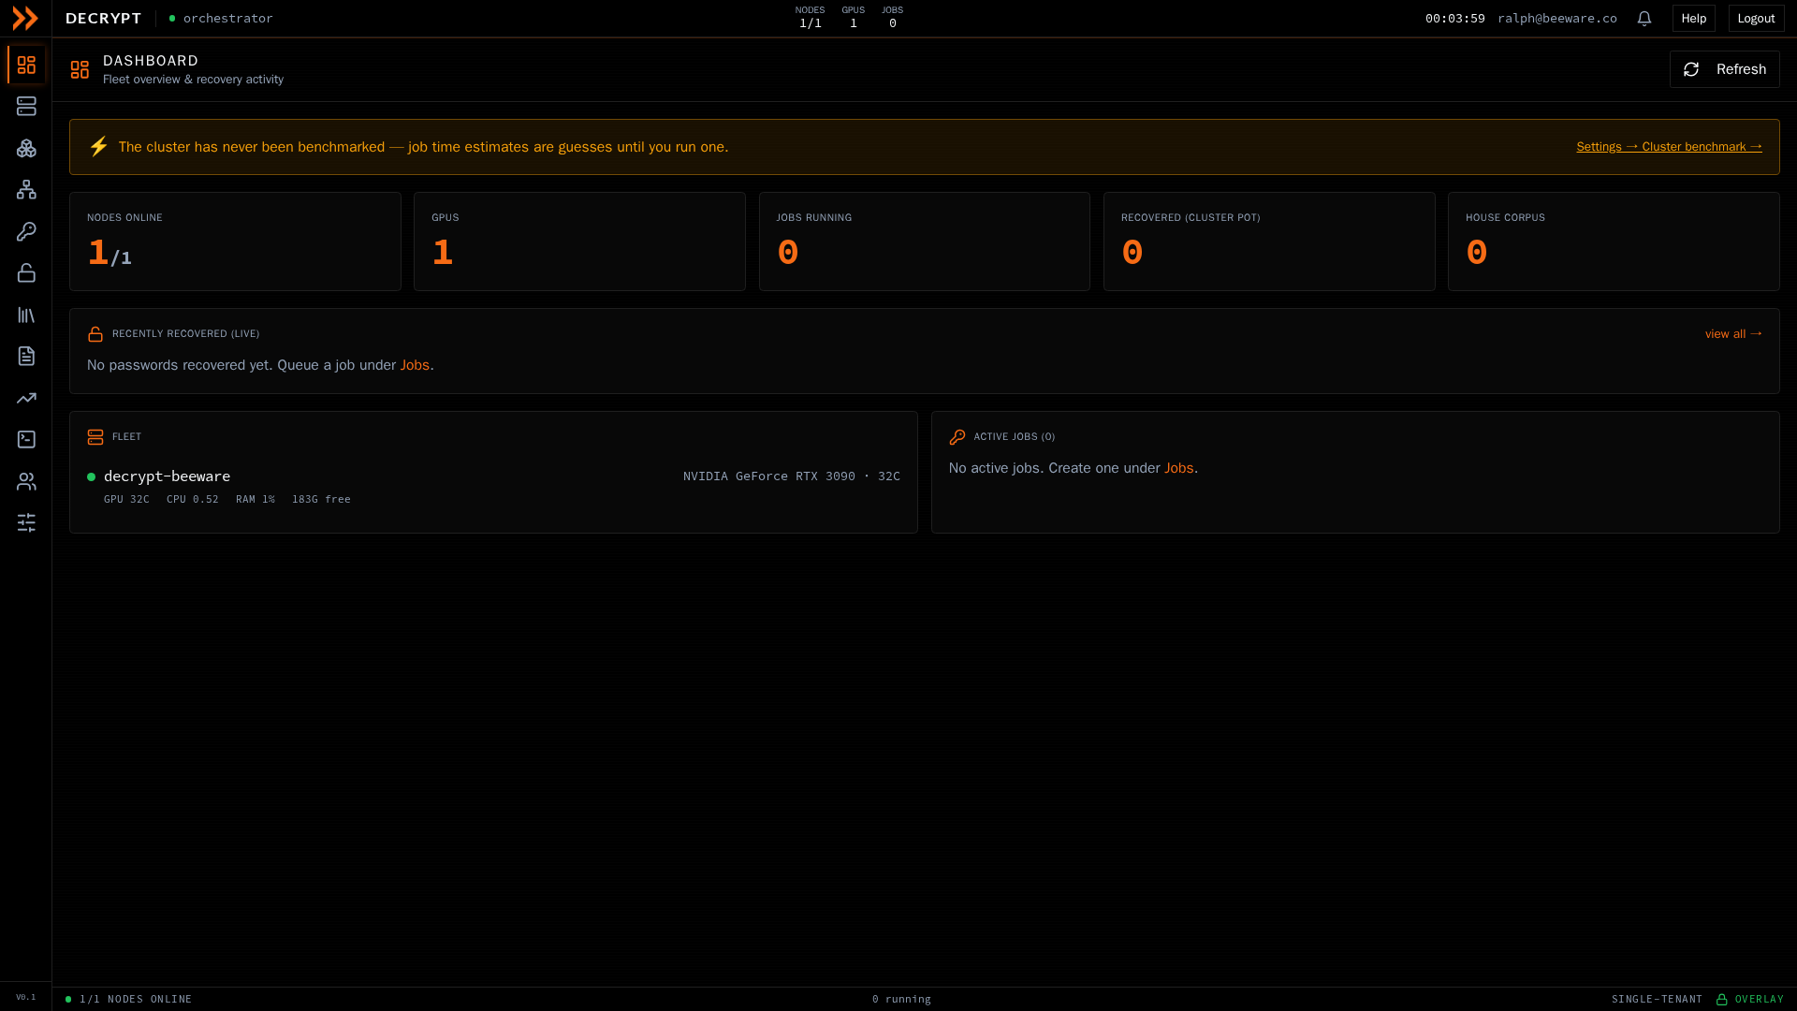
Task: Click the V0.1 version label
Action: tap(26, 997)
